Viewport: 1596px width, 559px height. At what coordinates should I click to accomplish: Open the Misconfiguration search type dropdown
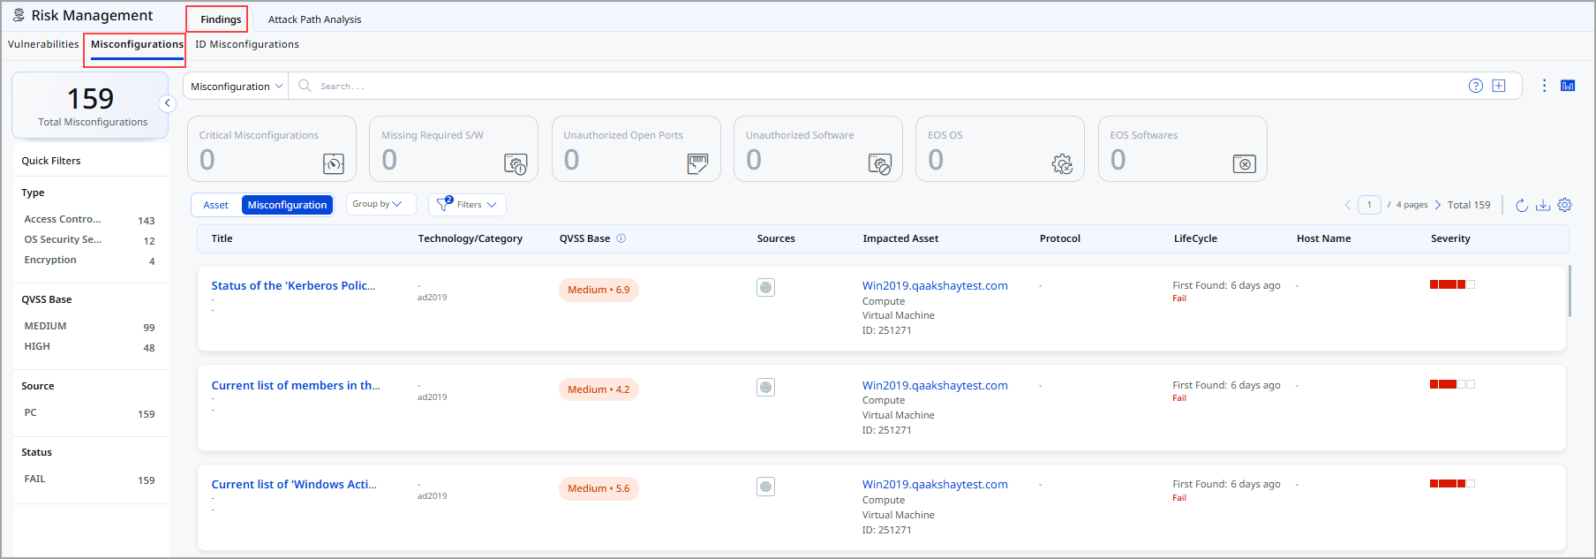pyautogui.click(x=236, y=87)
